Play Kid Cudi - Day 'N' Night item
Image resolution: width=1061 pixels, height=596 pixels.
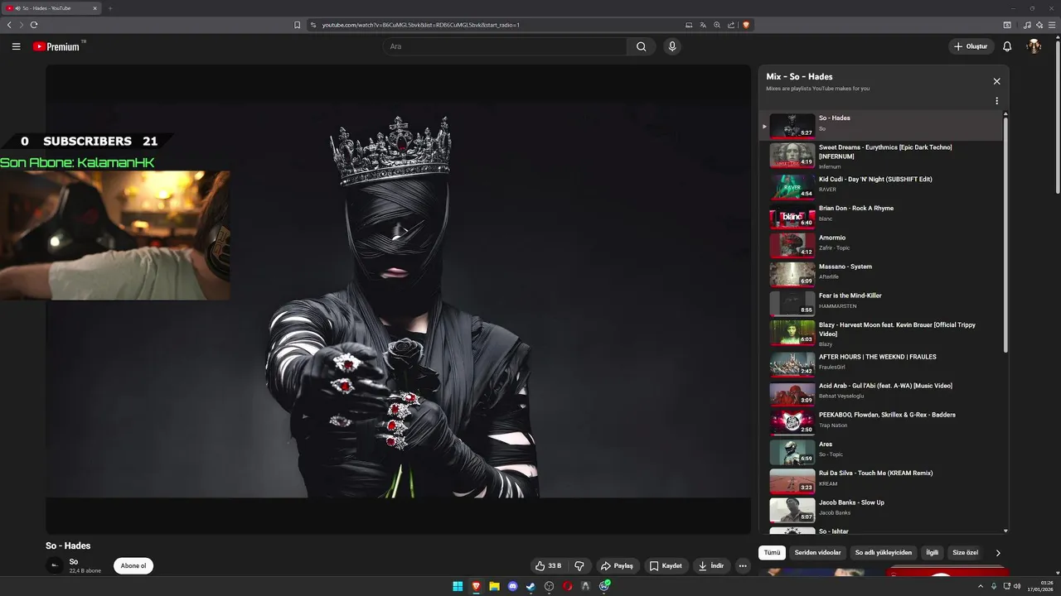pyautogui.click(x=881, y=186)
